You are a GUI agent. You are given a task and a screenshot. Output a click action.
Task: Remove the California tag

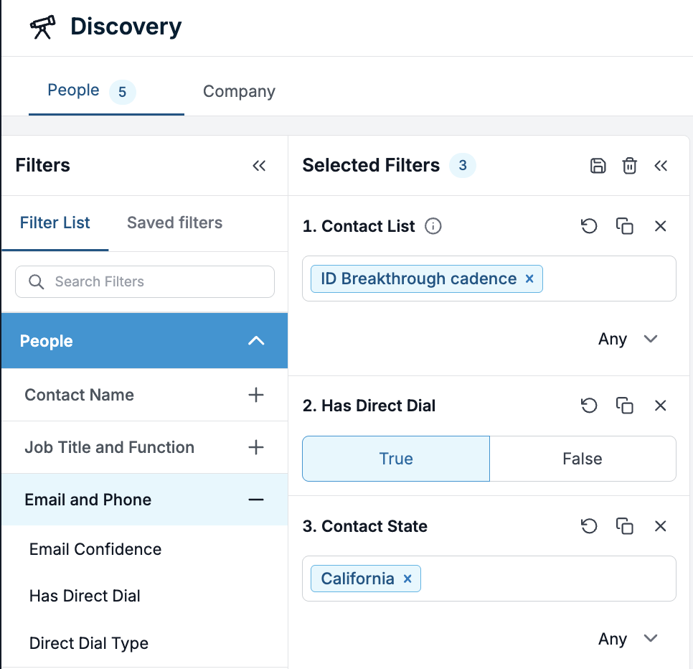tap(407, 579)
